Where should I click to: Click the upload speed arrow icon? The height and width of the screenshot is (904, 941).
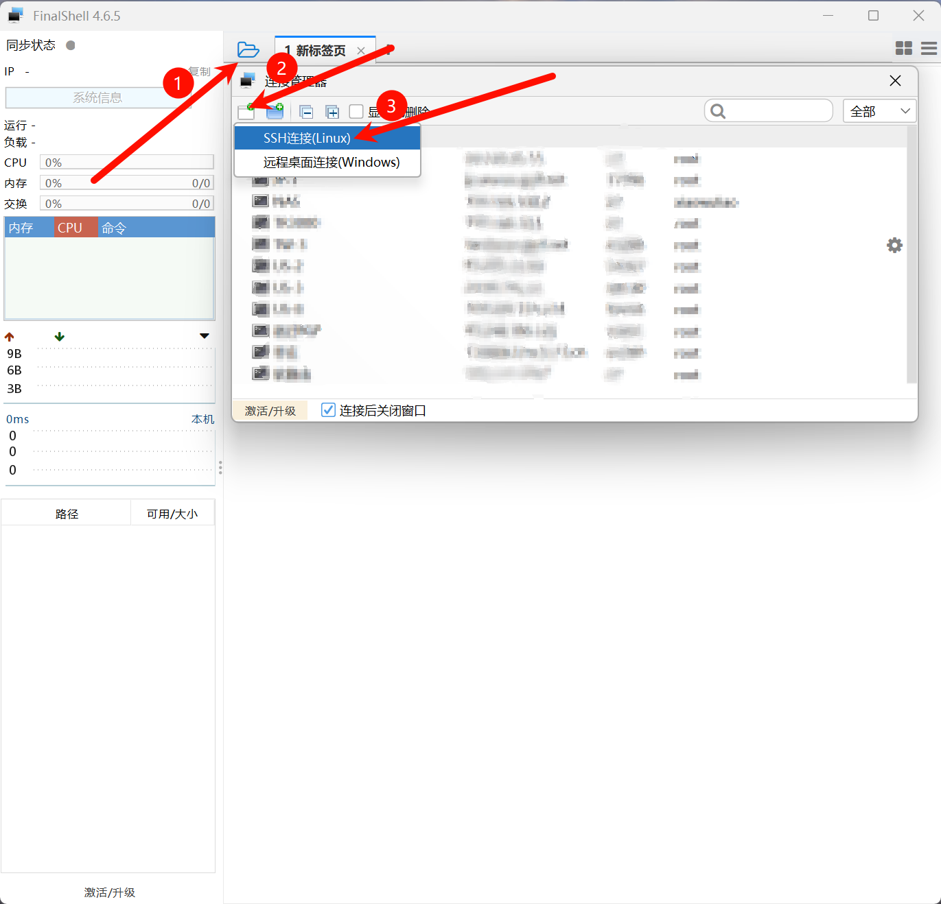click(x=10, y=337)
